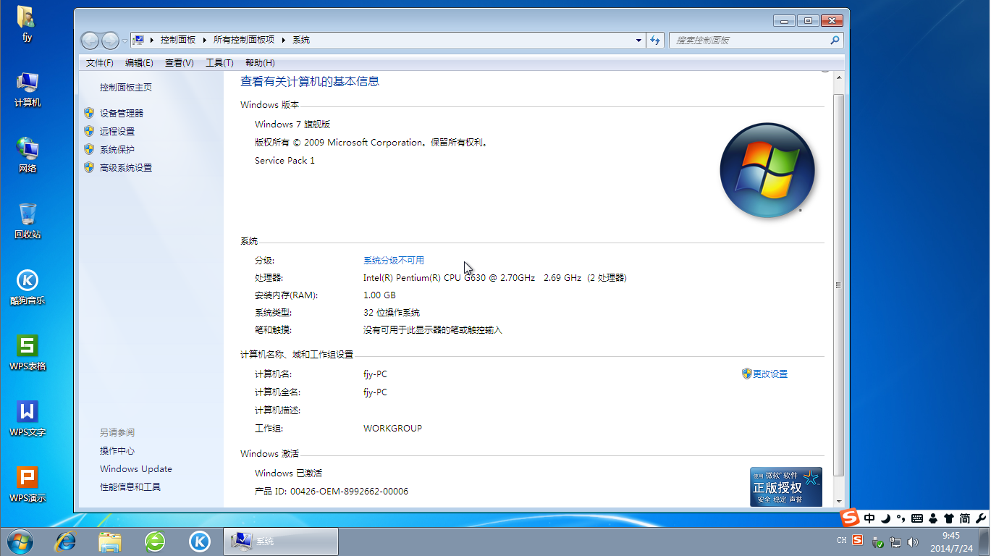
Task: Open 系统保护 link
Action: tap(117, 150)
